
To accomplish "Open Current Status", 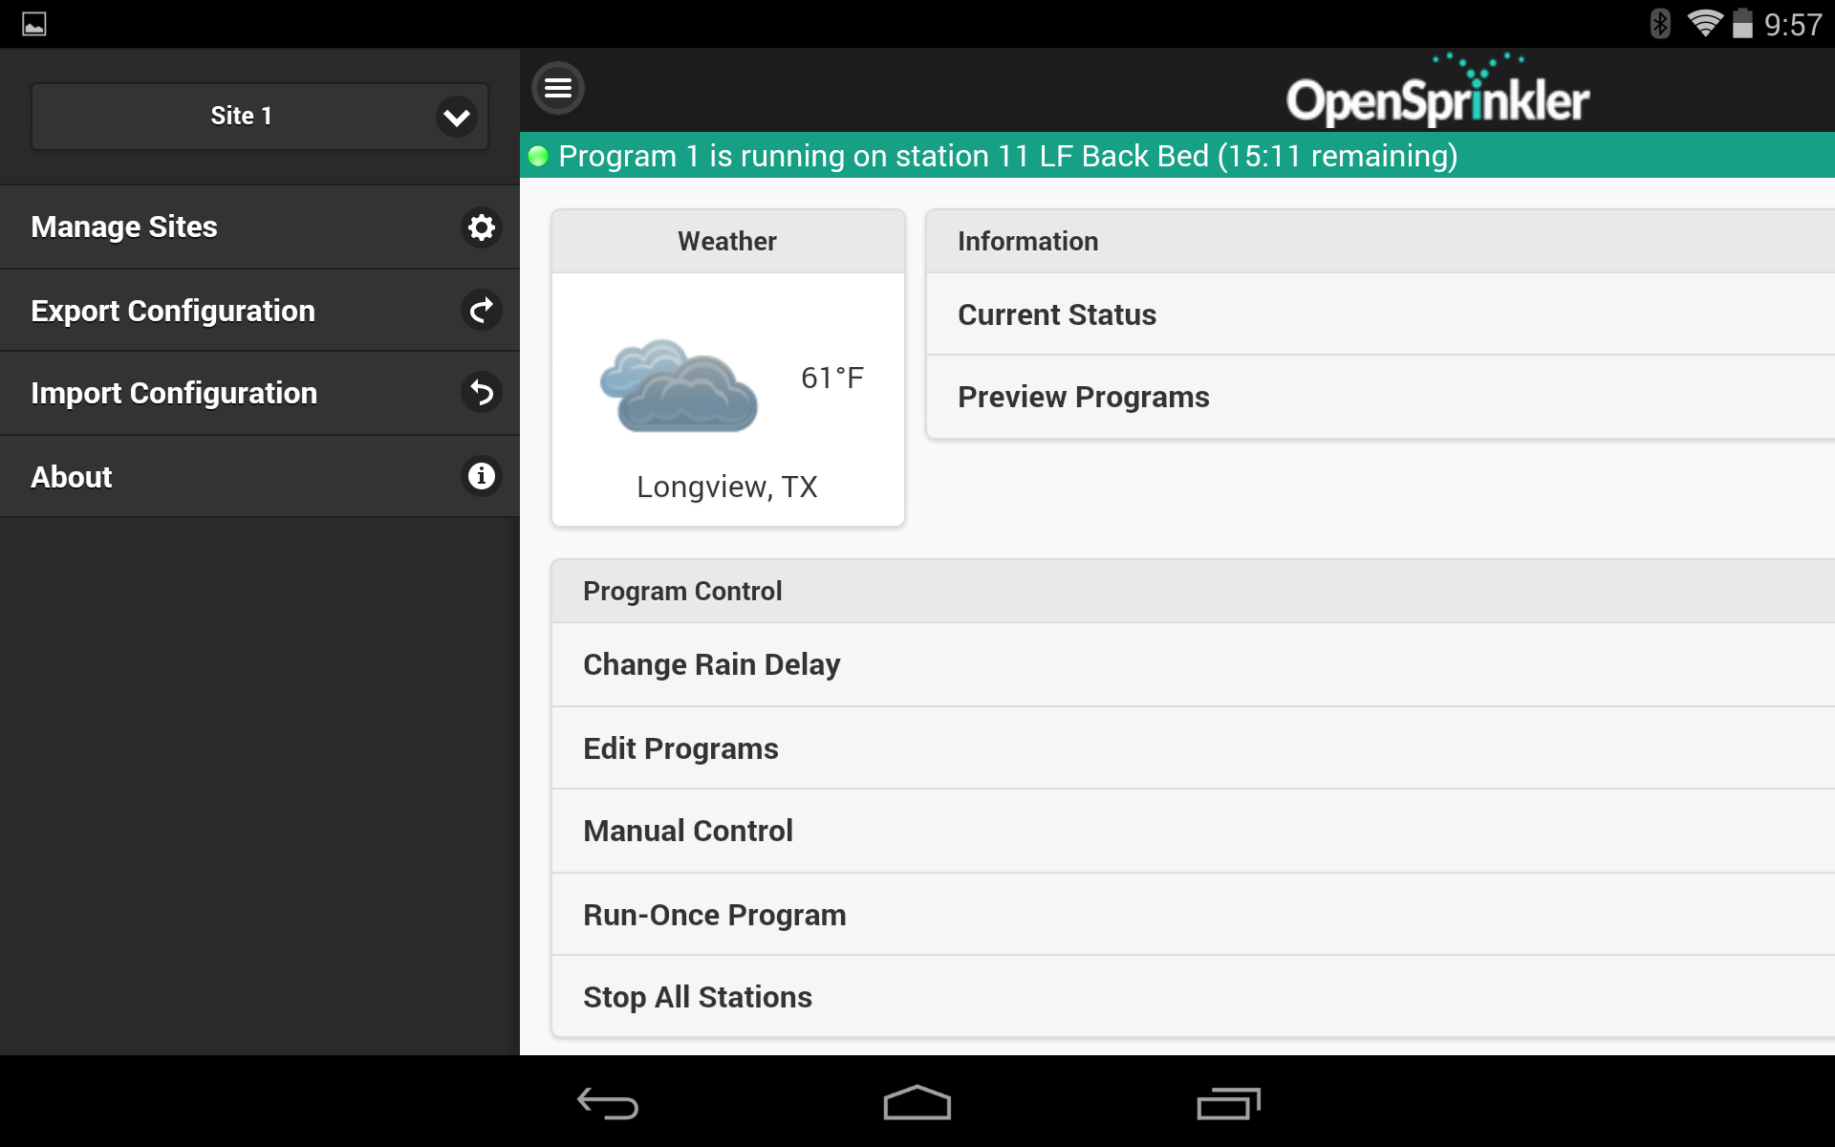I will pyautogui.click(x=1057, y=314).
